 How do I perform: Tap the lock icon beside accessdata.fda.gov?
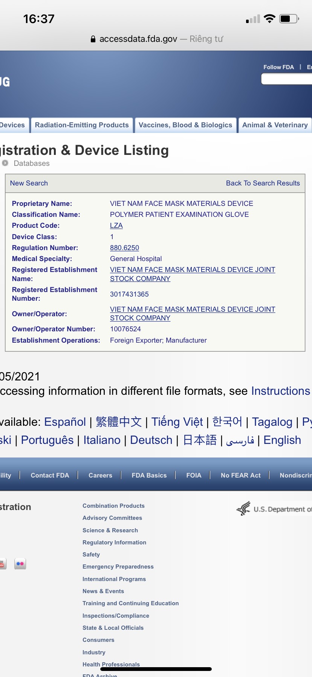(x=93, y=39)
